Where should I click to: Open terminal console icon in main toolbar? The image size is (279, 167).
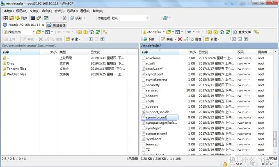(32, 18)
